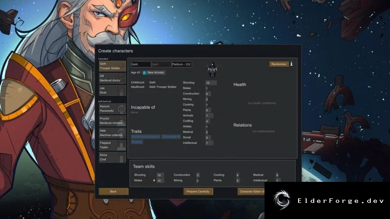Select Hale the Machine collector
This screenshot has width=390, height=219.
[x=113, y=133]
